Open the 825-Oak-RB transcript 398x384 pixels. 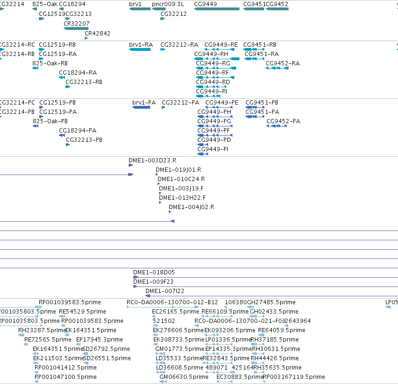35,68
